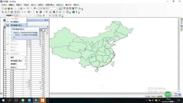Float the Table of Contents panel

pyautogui.click(x=45, y=20)
